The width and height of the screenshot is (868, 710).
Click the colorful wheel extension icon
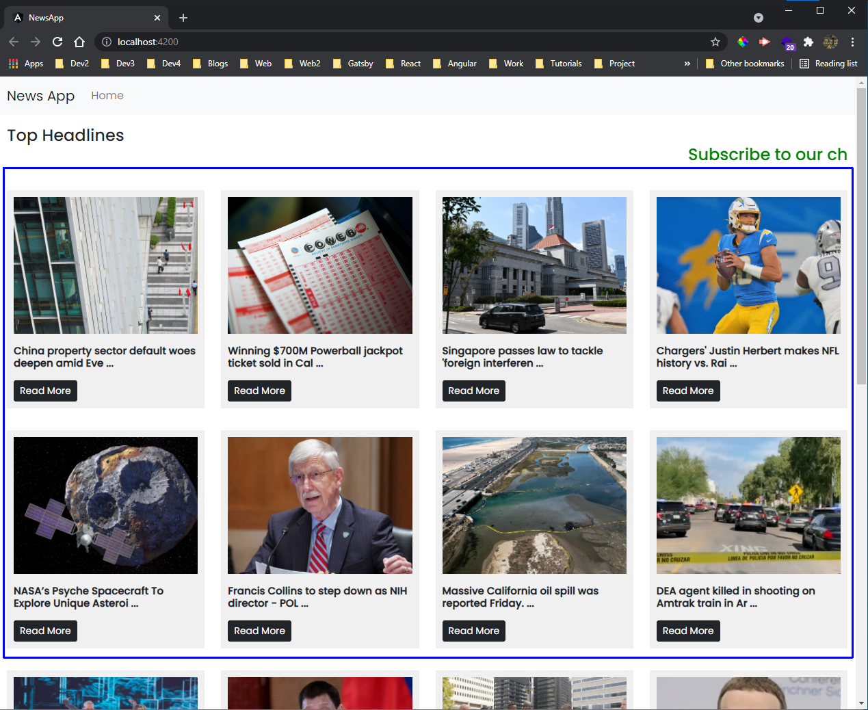(x=743, y=42)
